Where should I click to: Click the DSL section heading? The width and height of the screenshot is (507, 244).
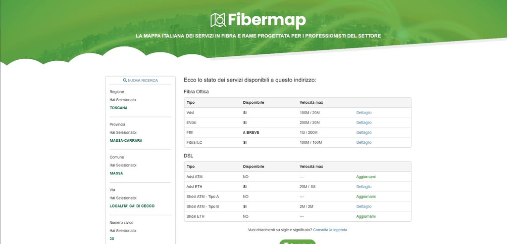[x=188, y=156]
